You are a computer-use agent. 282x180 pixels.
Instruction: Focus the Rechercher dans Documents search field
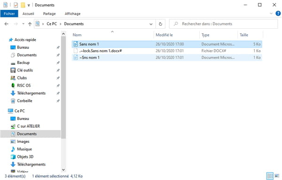click(224, 24)
